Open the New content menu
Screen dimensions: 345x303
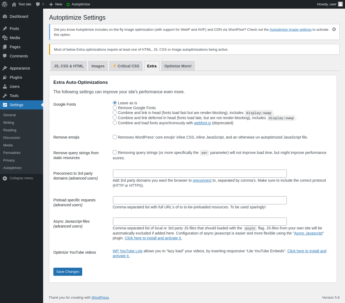[x=56, y=4]
